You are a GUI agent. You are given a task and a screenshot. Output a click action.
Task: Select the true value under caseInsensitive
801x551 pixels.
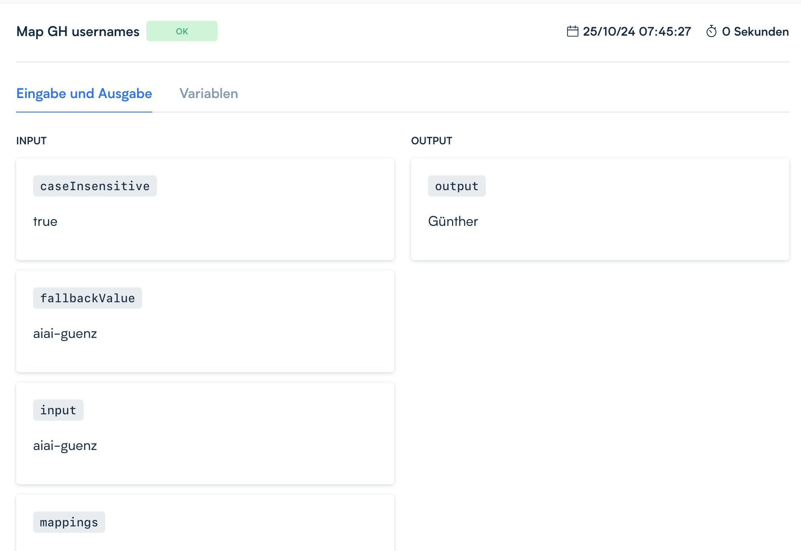point(45,222)
